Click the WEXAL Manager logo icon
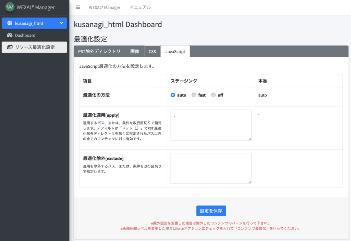The height and width of the screenshot is (241, 351). coord(10,7)
